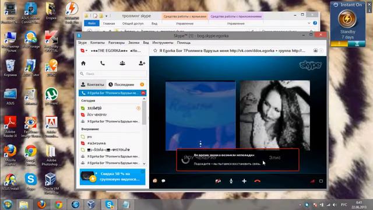This screenshot has width=373, height=210.
Task: Open Kaspersky CRYSTAL desktop shortcut
Action: (51, 41)
